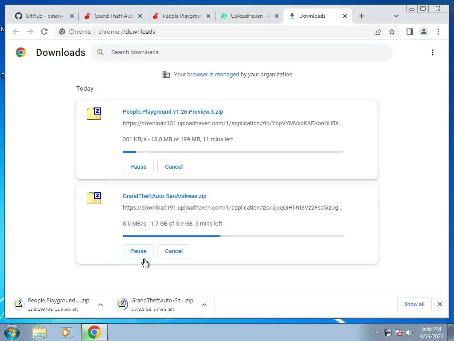The height and width of the screenshot is (341, 454).
Task: Click the Show all downloads button
Action: (415, 304)
